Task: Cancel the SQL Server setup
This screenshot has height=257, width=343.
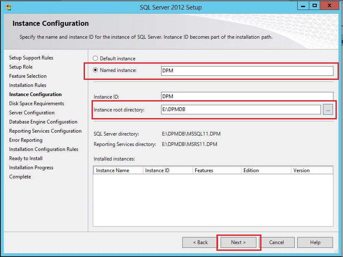Action: (x=276, y=242)
